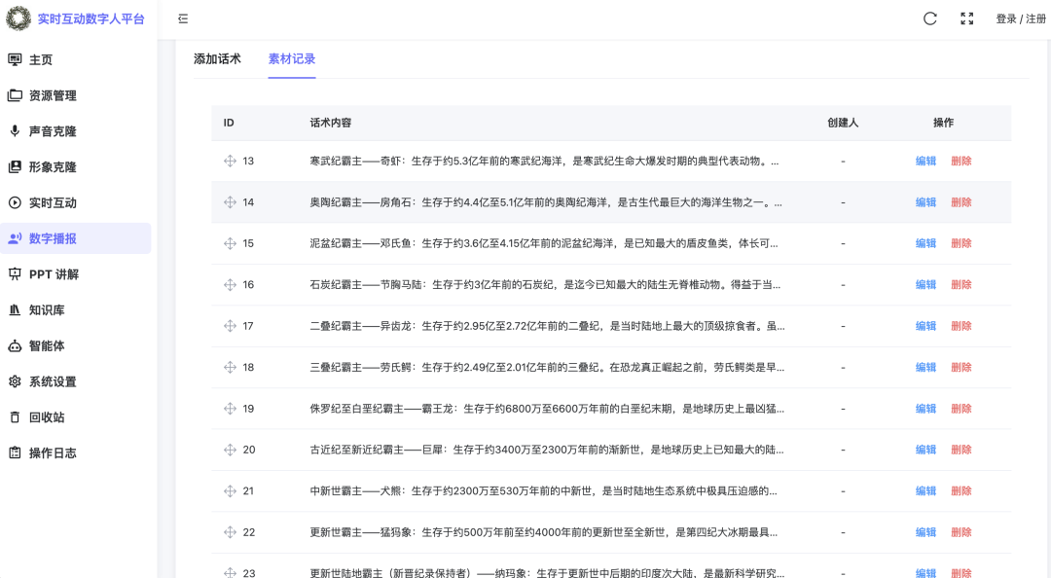Screen dimensions: 1051x578
Task: Delete row 16 石炭纪霸主
Action: pos(961,284)
